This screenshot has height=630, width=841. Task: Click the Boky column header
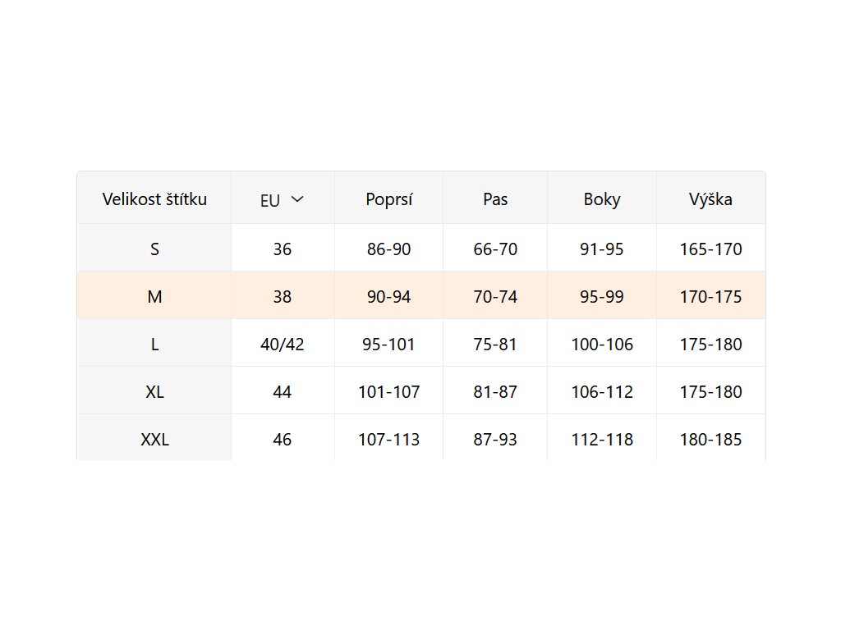click(x=602, y=199)
